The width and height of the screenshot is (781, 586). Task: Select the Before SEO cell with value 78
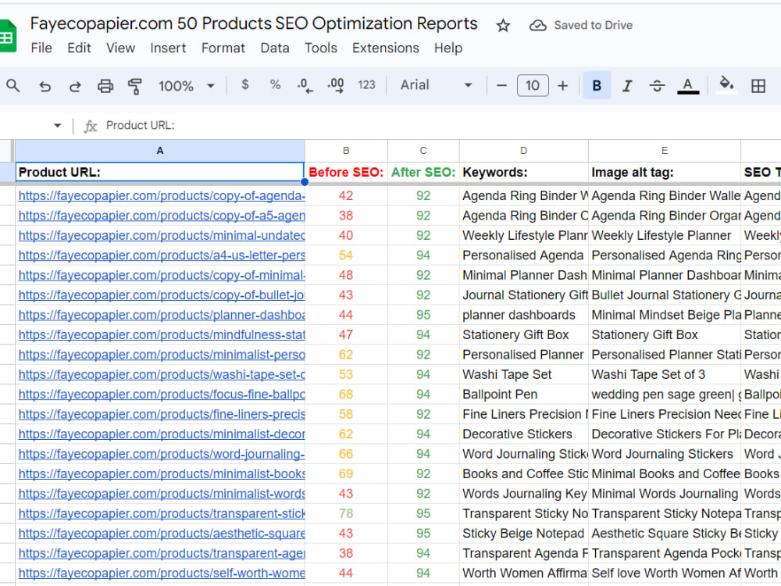tap(346, 514)
